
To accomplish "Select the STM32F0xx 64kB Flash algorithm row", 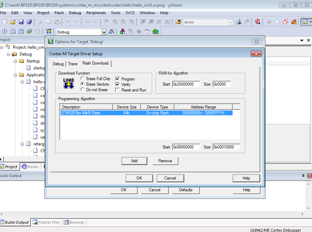I will (x=146, y=113).
